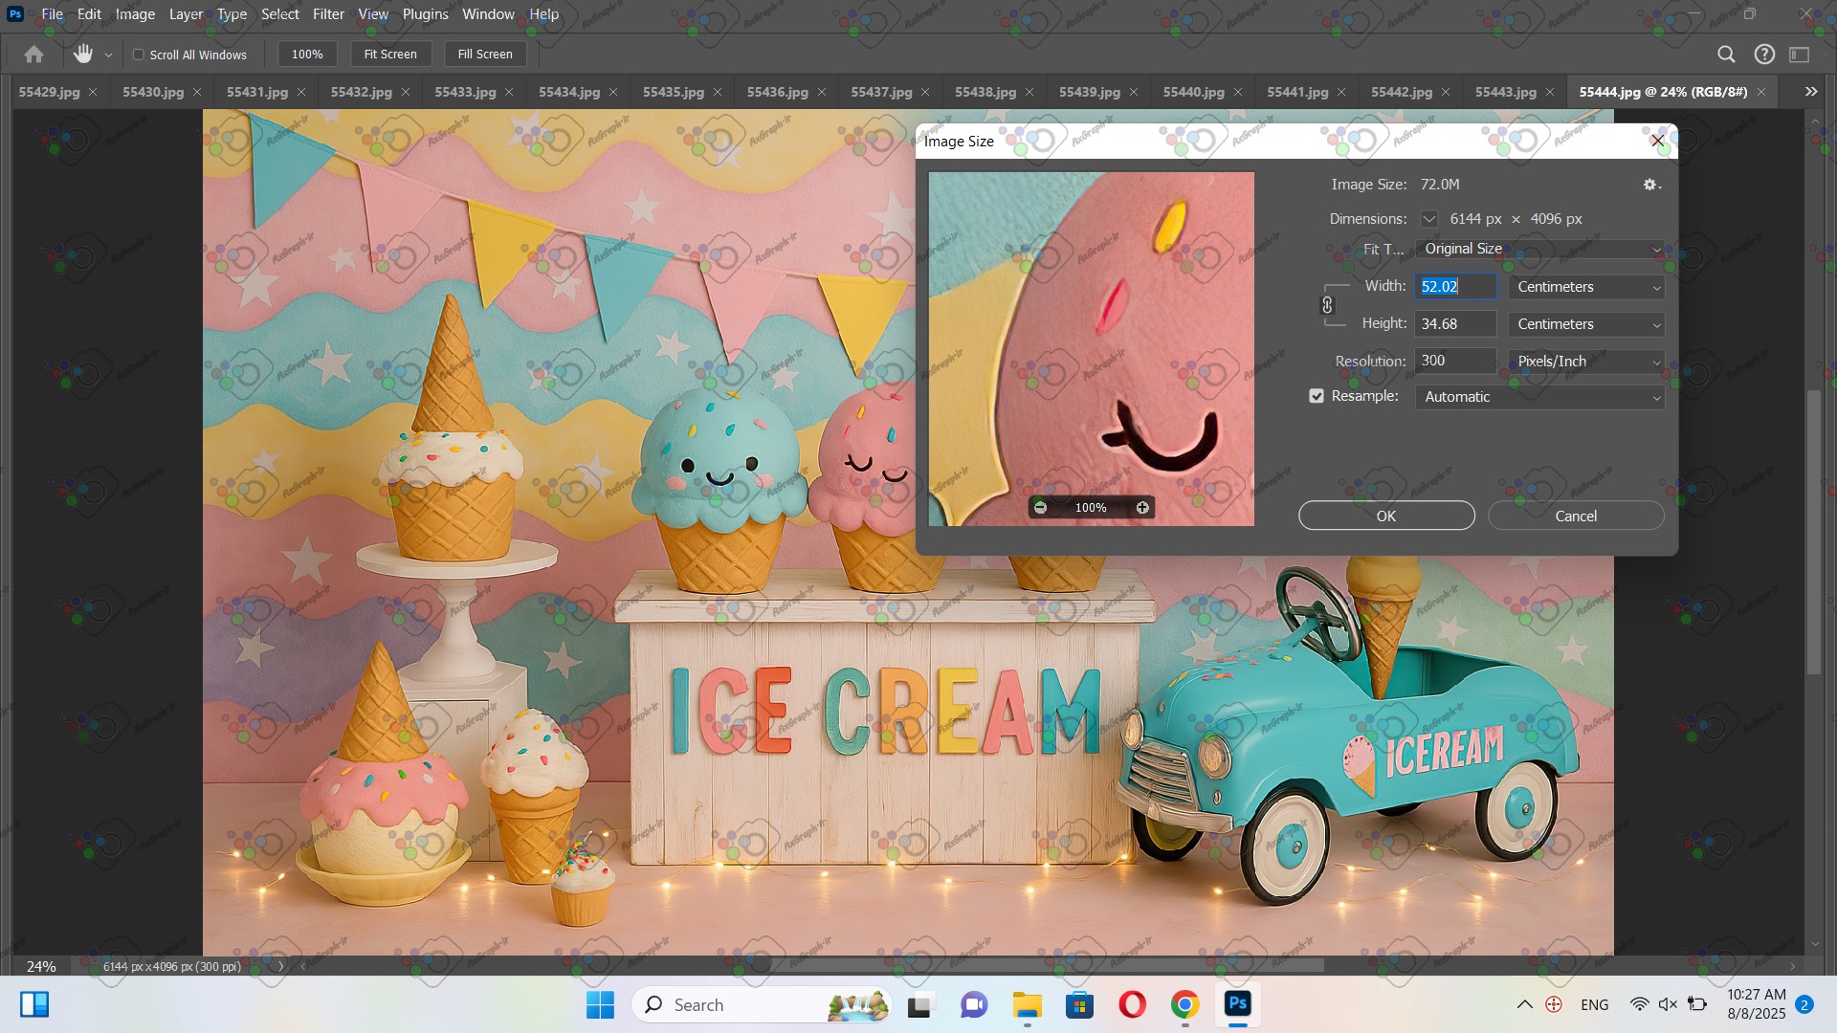Open the workspace switcher icon
Viewport: 1837px width, 1033px height.
coord(1800,55)
